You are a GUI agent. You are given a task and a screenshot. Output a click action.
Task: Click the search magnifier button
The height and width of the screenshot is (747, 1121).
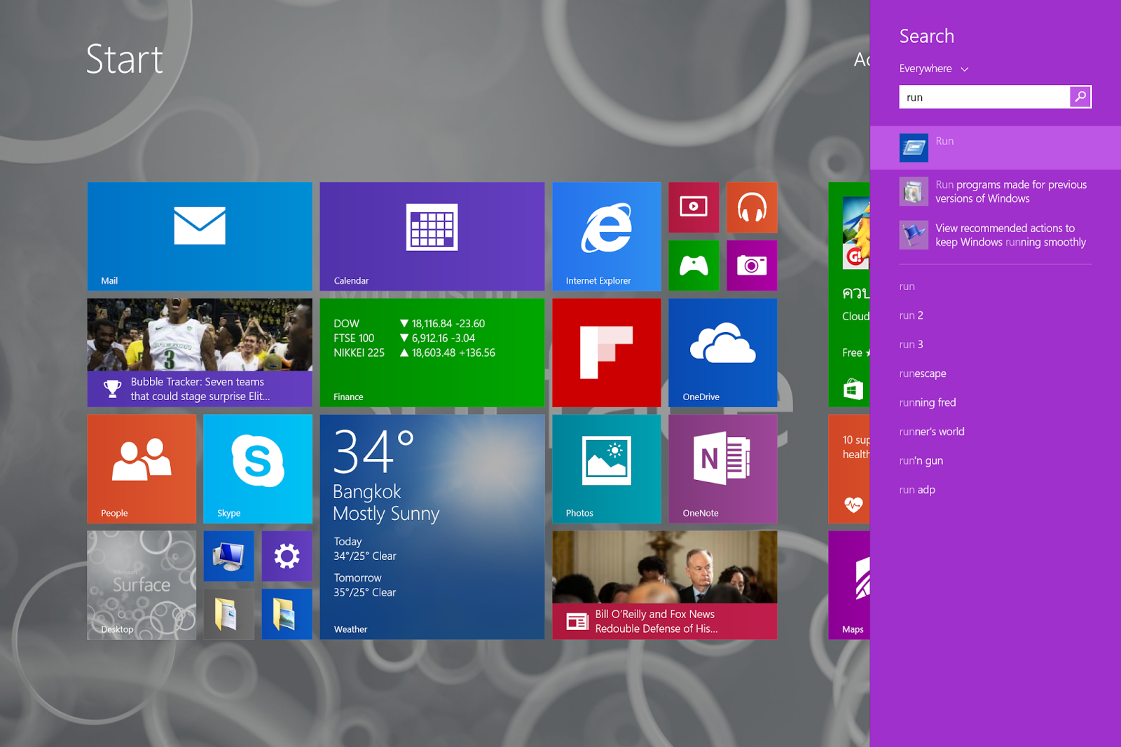1080,97
